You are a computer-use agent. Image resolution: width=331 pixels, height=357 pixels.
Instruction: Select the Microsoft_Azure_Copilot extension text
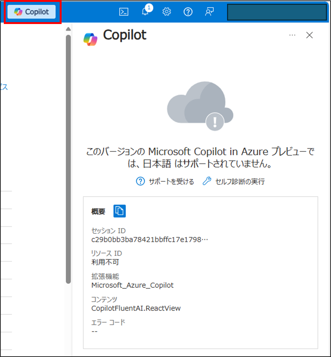(x=132, y=285)
